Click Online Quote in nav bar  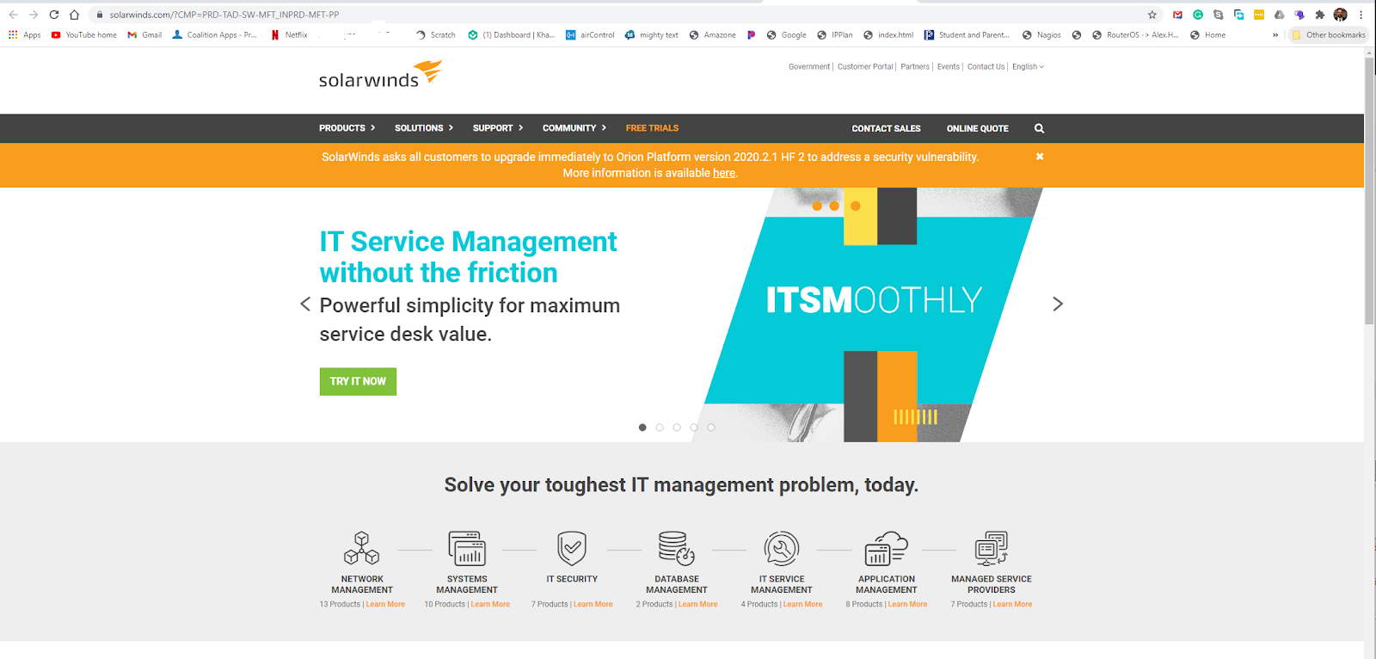[x=977, y=128]
